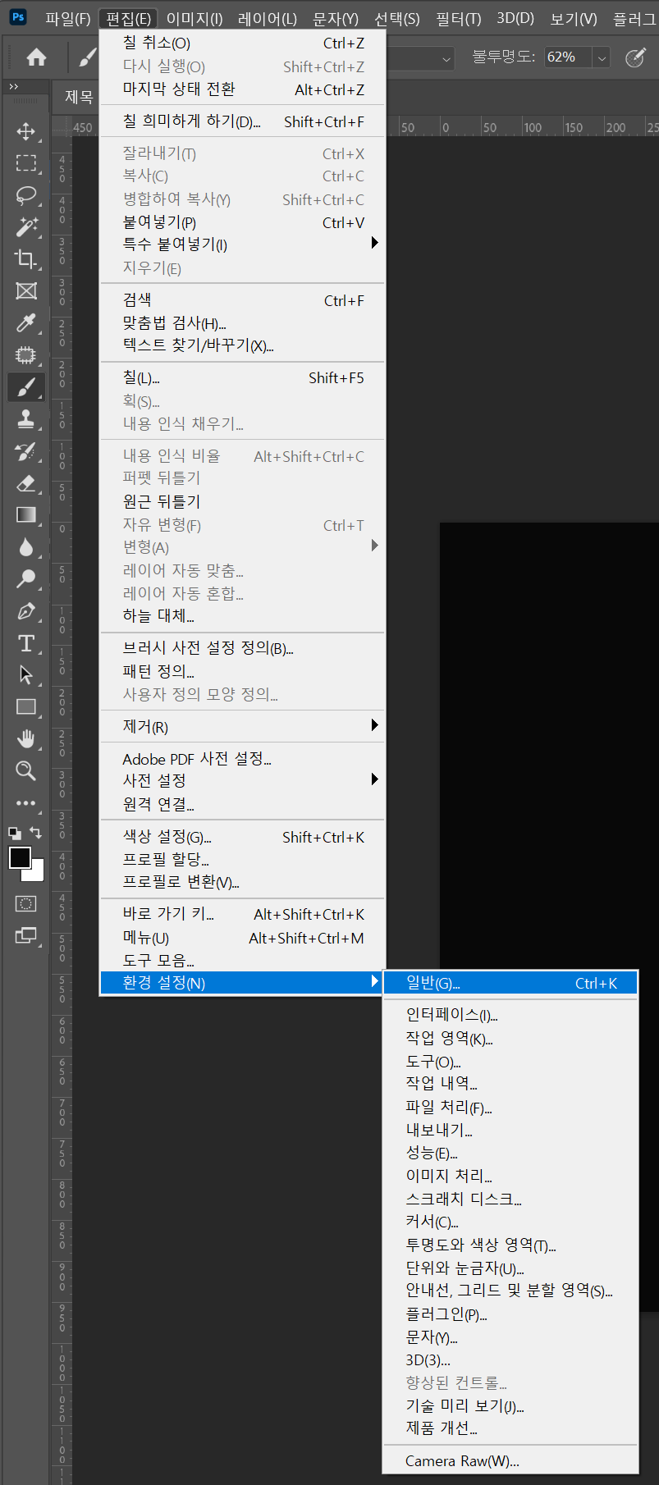Toggle pressure for opacity icon
Screen dimensions: 659x1485
(x=635, y=57)
